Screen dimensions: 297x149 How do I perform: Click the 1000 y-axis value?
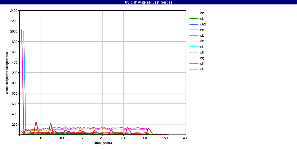[14, 83]
